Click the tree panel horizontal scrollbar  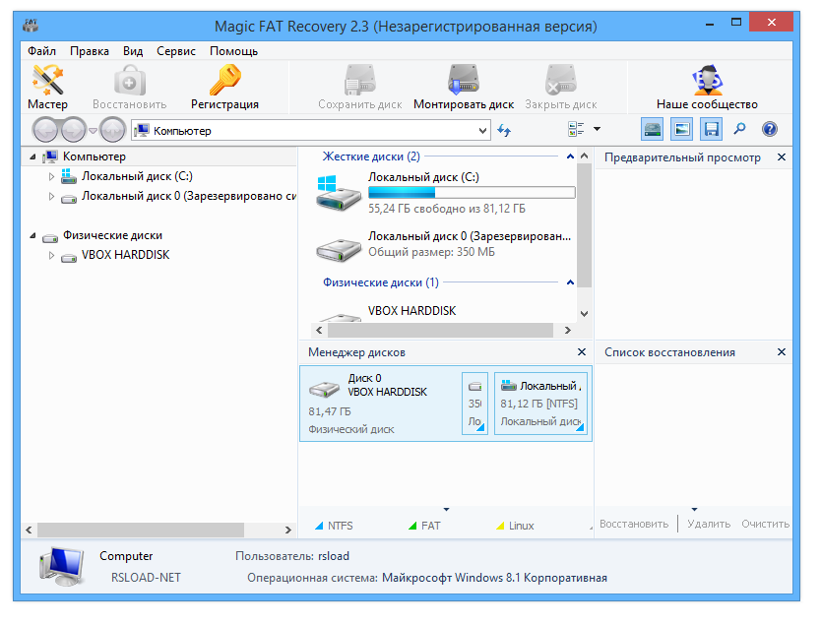coord(141,530)
